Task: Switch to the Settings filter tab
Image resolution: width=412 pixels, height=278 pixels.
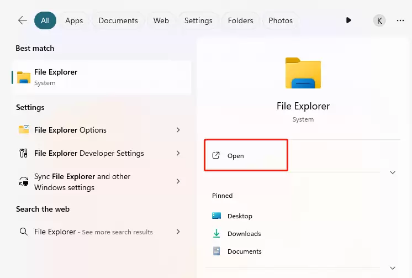Action: pos(198,20)
